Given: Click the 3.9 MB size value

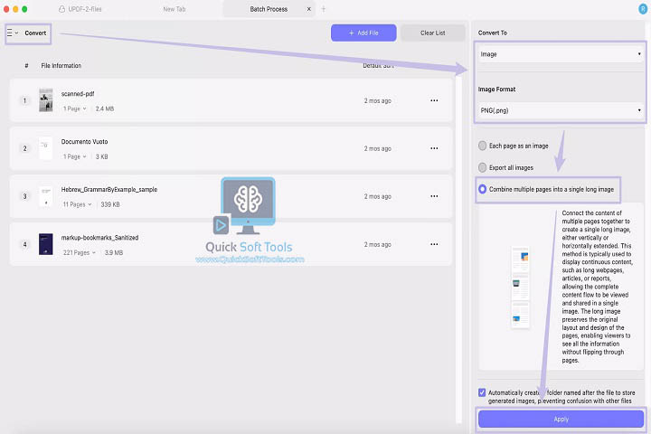Looking at the screenshot, I should [114, 252].
